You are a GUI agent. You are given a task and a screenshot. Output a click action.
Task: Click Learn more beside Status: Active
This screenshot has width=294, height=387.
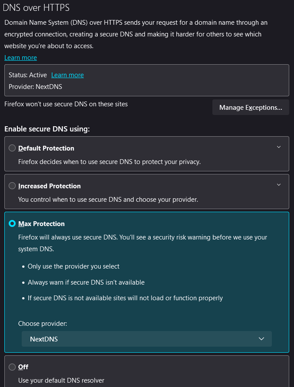(67, 75)
